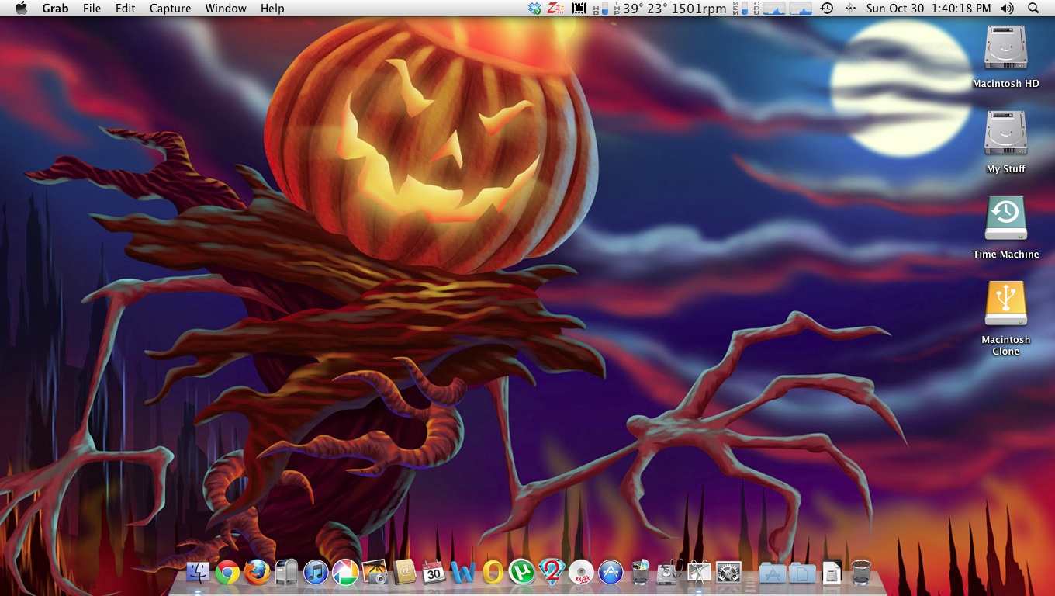
Task: Launch Firefox from the dock
Action: coord(257,573)
